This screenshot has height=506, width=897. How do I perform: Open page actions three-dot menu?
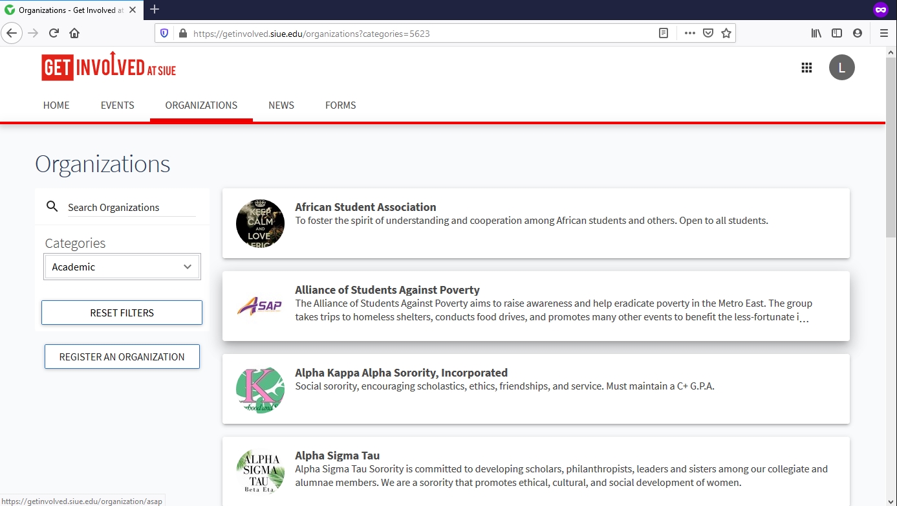(x=689, y=34)
